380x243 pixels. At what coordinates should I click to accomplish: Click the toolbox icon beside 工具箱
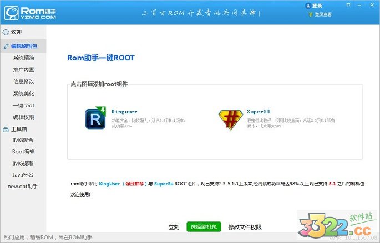point(6,130)
